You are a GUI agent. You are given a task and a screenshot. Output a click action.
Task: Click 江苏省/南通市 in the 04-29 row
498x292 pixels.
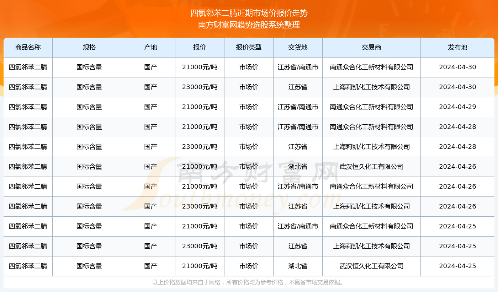298,107
